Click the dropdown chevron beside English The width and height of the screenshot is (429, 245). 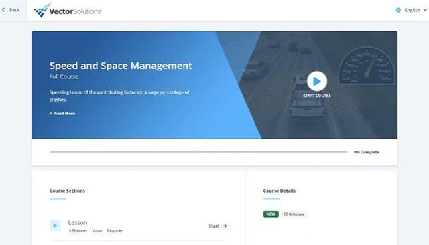tap(425, 10)
